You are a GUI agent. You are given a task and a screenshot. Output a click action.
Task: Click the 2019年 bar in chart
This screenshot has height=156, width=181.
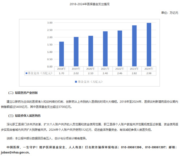[x=76, y=52]
